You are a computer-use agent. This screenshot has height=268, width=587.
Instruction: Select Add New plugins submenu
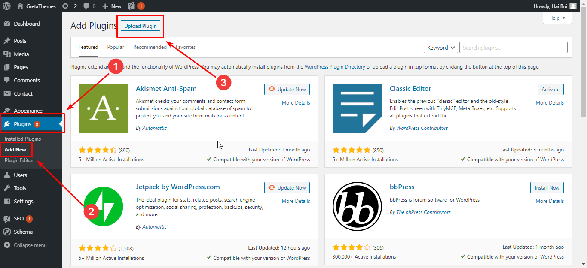coord(15,150)
